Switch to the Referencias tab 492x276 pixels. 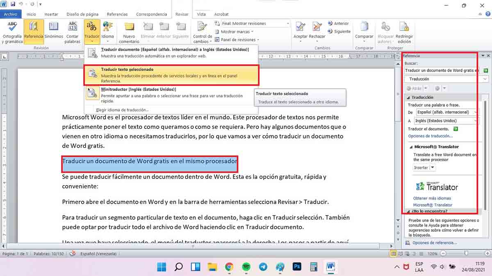(117, 14)
